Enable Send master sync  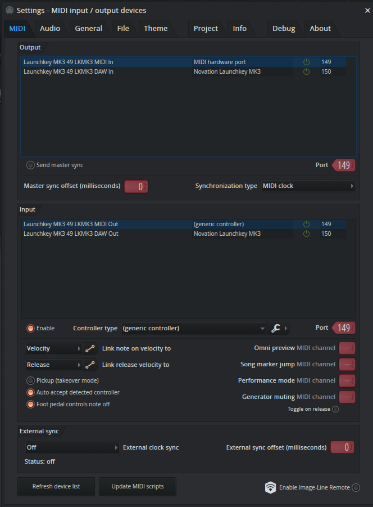(x=30, y=165)
